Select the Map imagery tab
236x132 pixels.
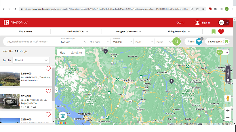(x=62, y=52)
